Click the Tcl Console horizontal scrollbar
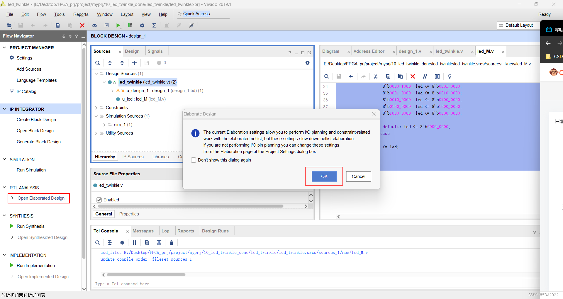This screenshot has height=299, width=563. pos(146,275)
